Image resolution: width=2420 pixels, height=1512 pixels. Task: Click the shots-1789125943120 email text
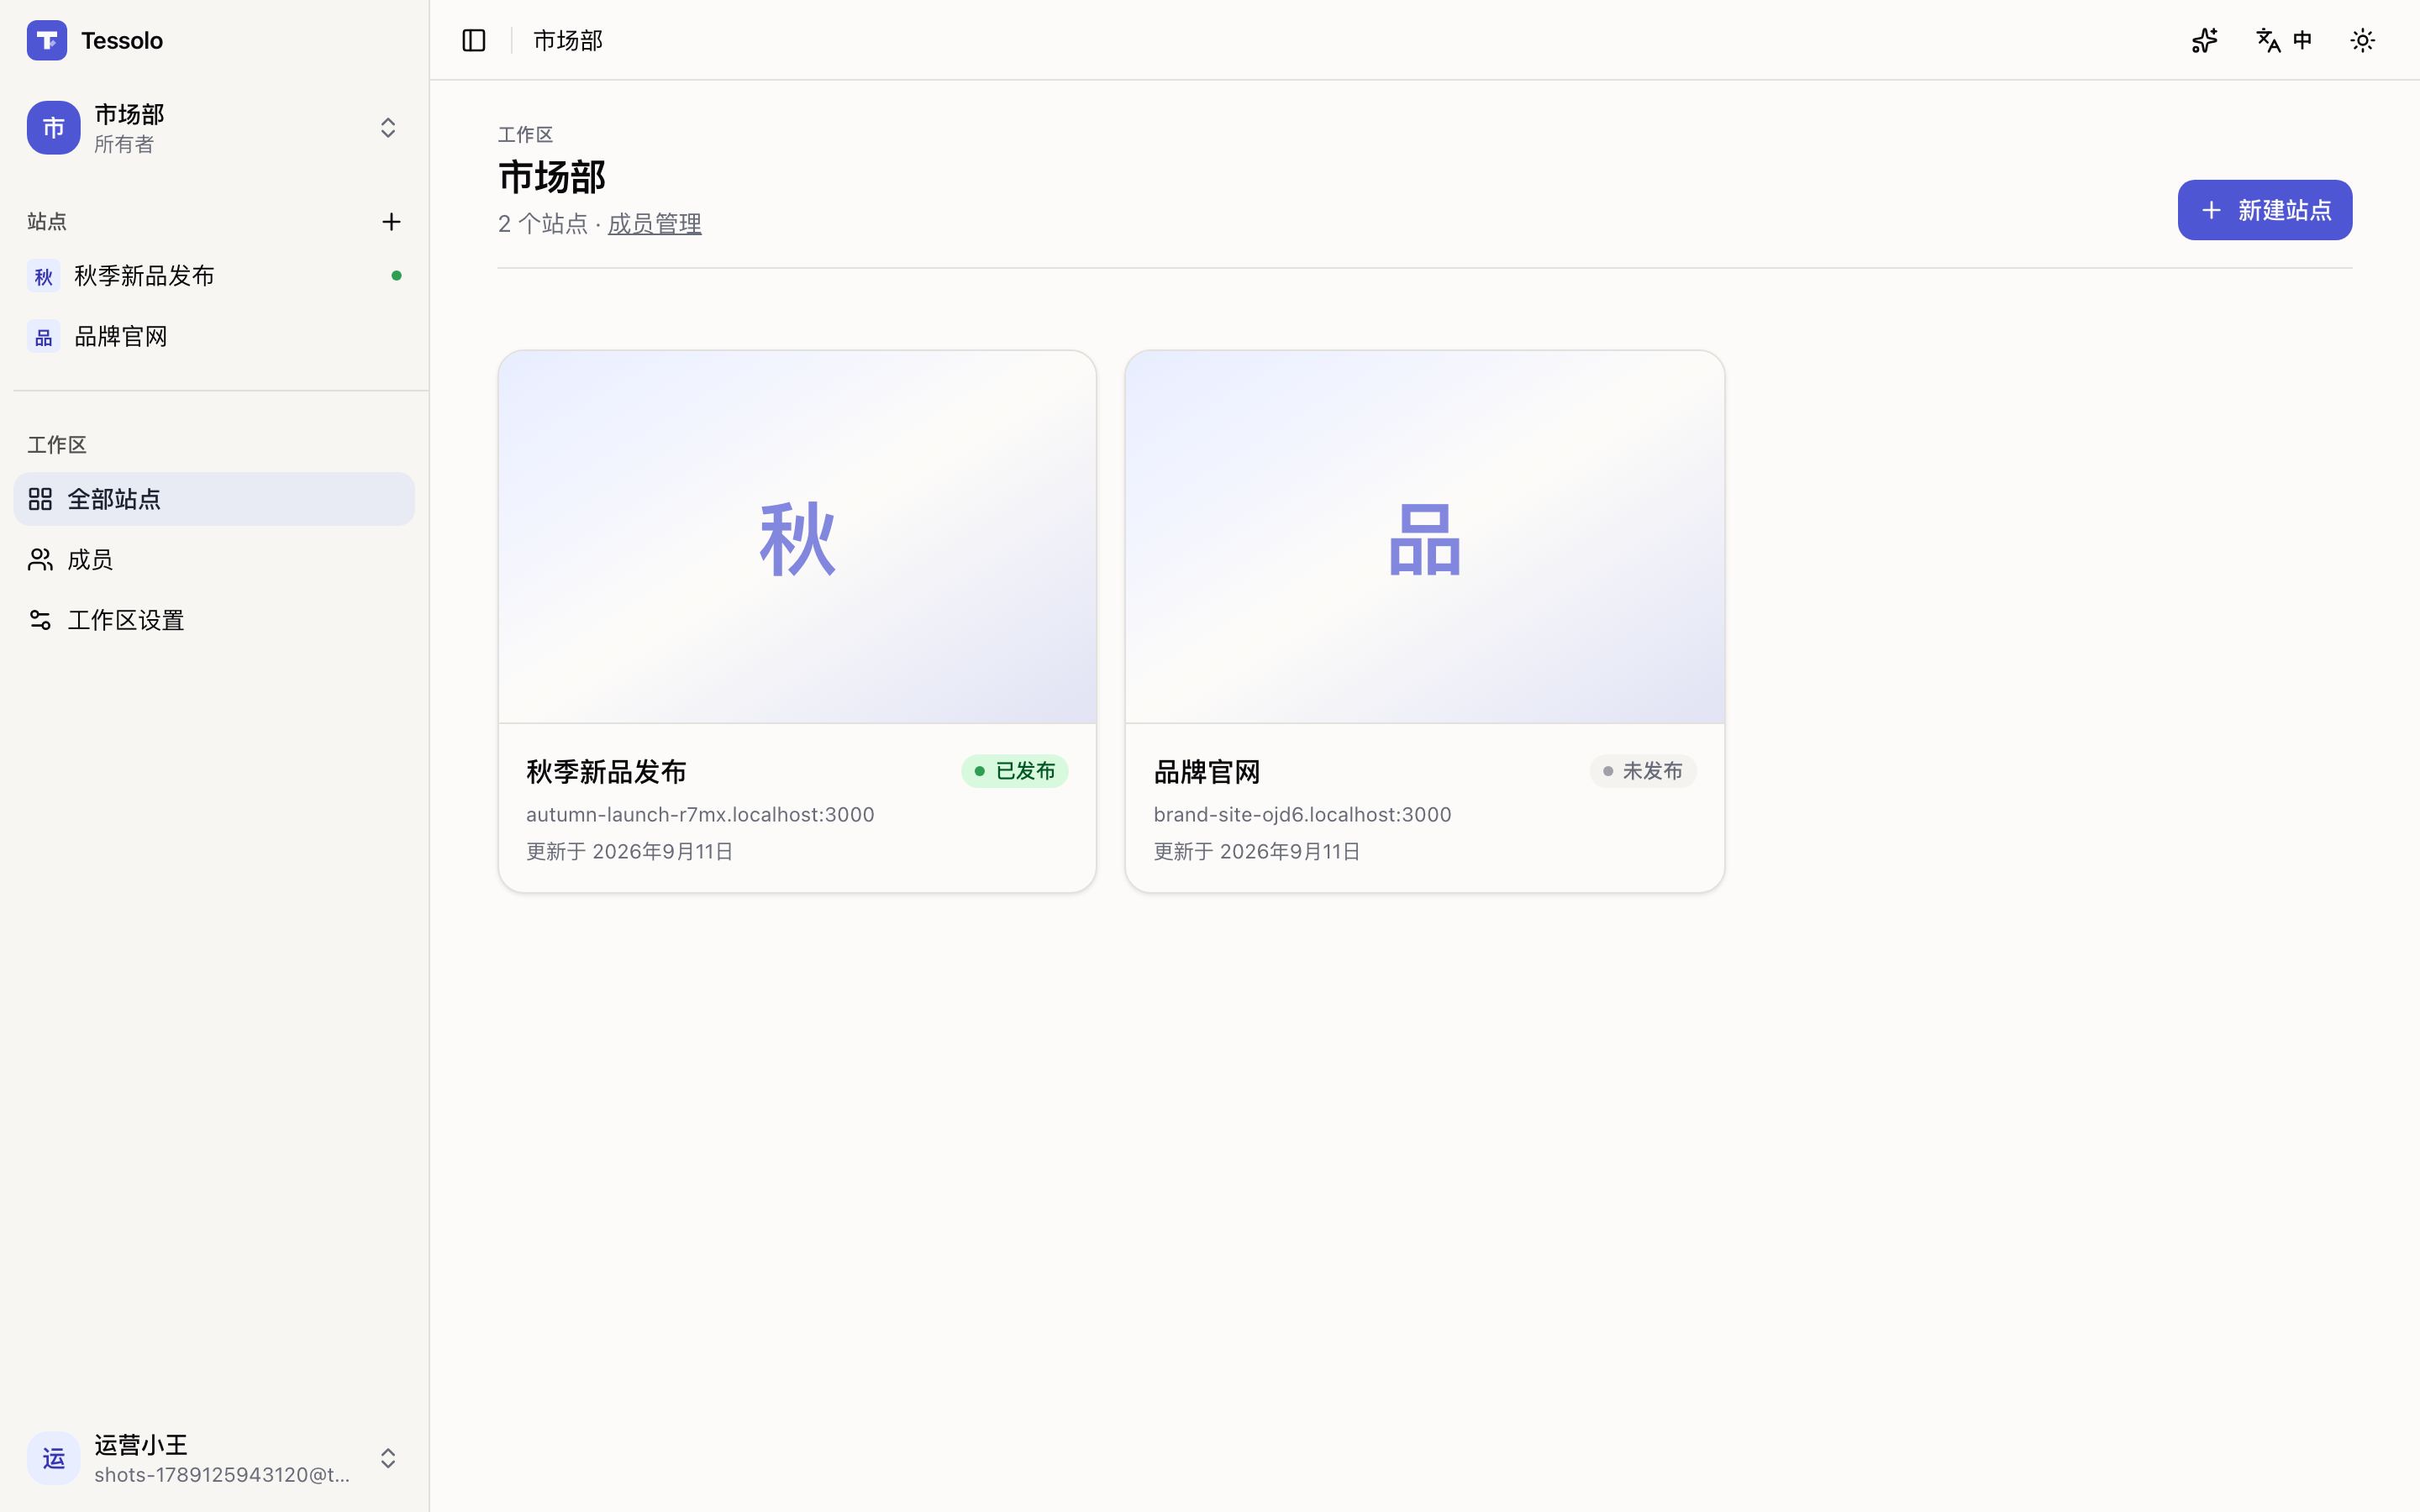point(222,1475)
